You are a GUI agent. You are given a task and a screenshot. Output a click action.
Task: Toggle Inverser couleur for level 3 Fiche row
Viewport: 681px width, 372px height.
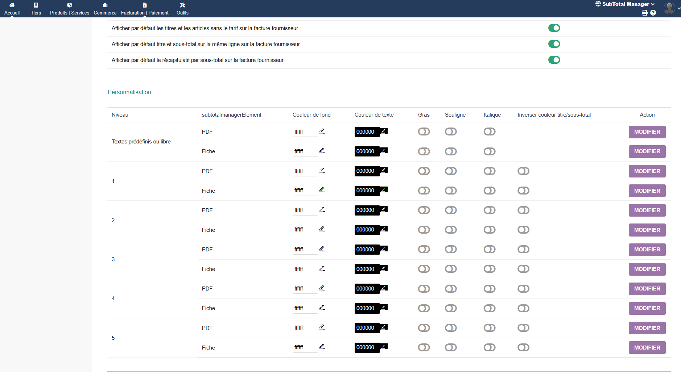[523, 269]
